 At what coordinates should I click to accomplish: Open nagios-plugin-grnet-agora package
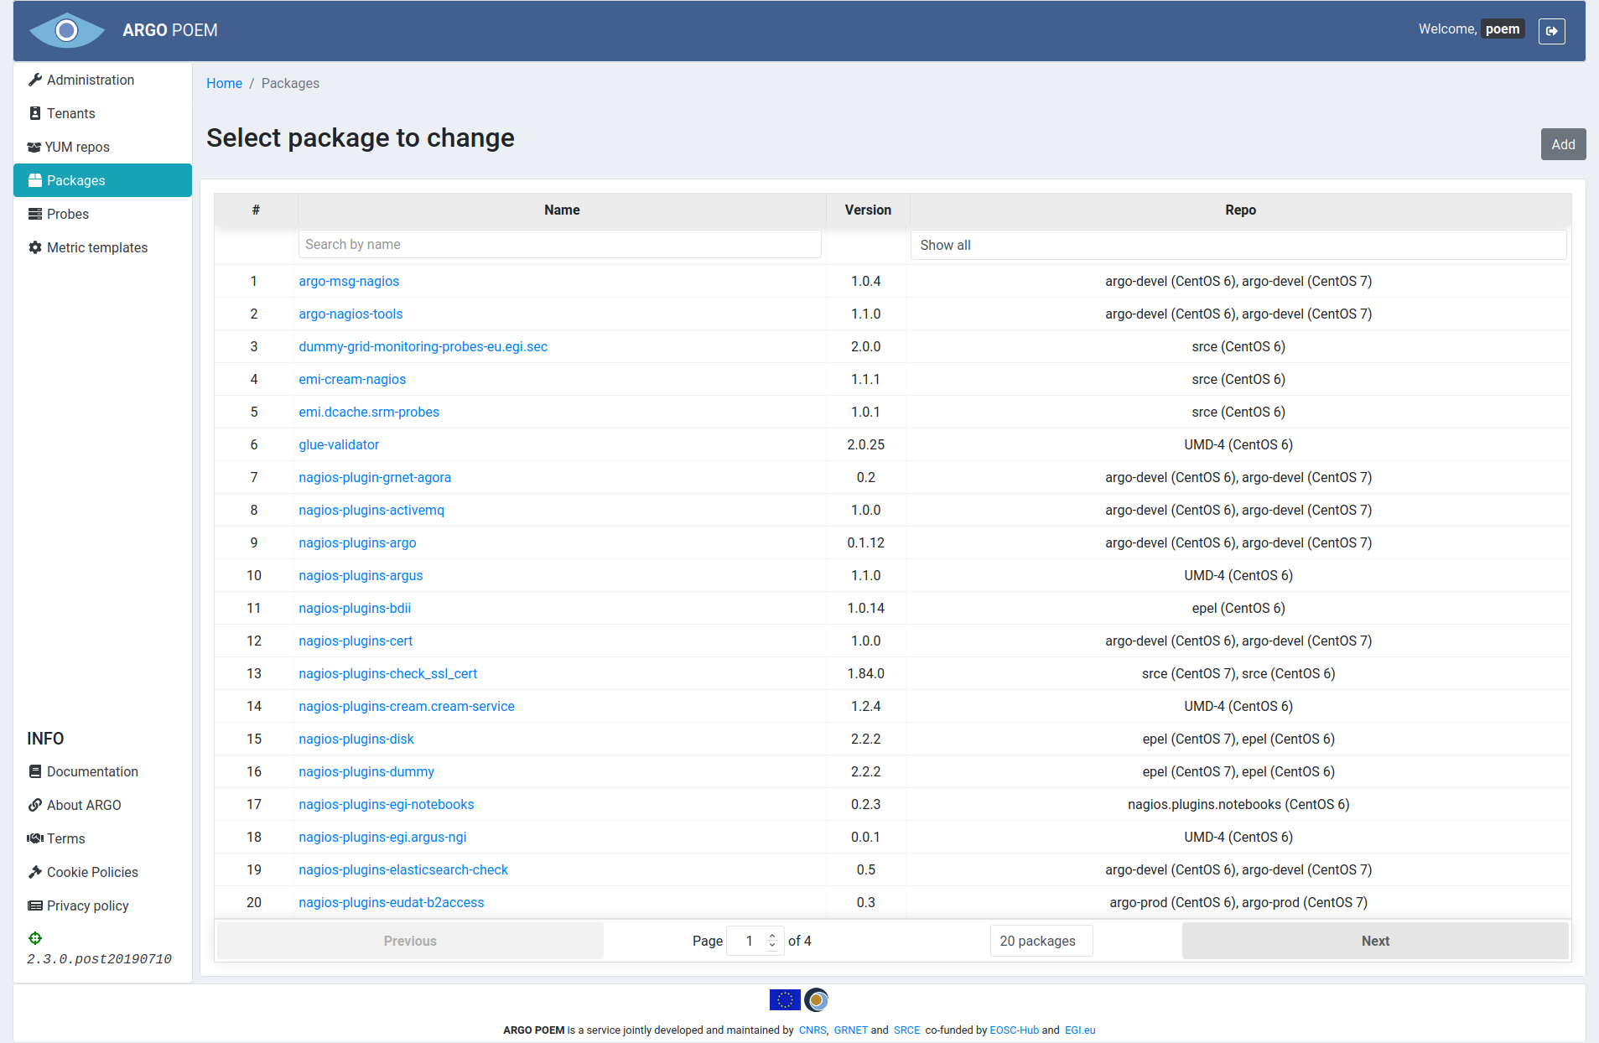(375, 477)
